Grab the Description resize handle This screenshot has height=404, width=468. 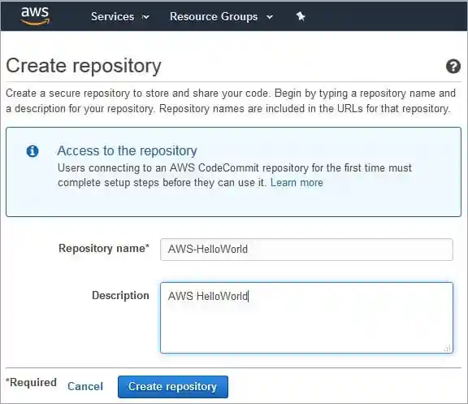pos(448,348)
